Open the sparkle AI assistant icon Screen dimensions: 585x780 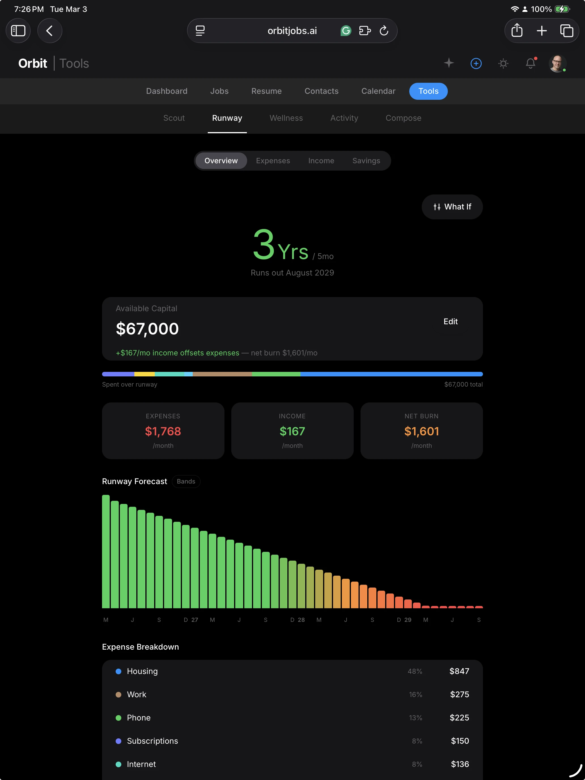pos(449,63)
